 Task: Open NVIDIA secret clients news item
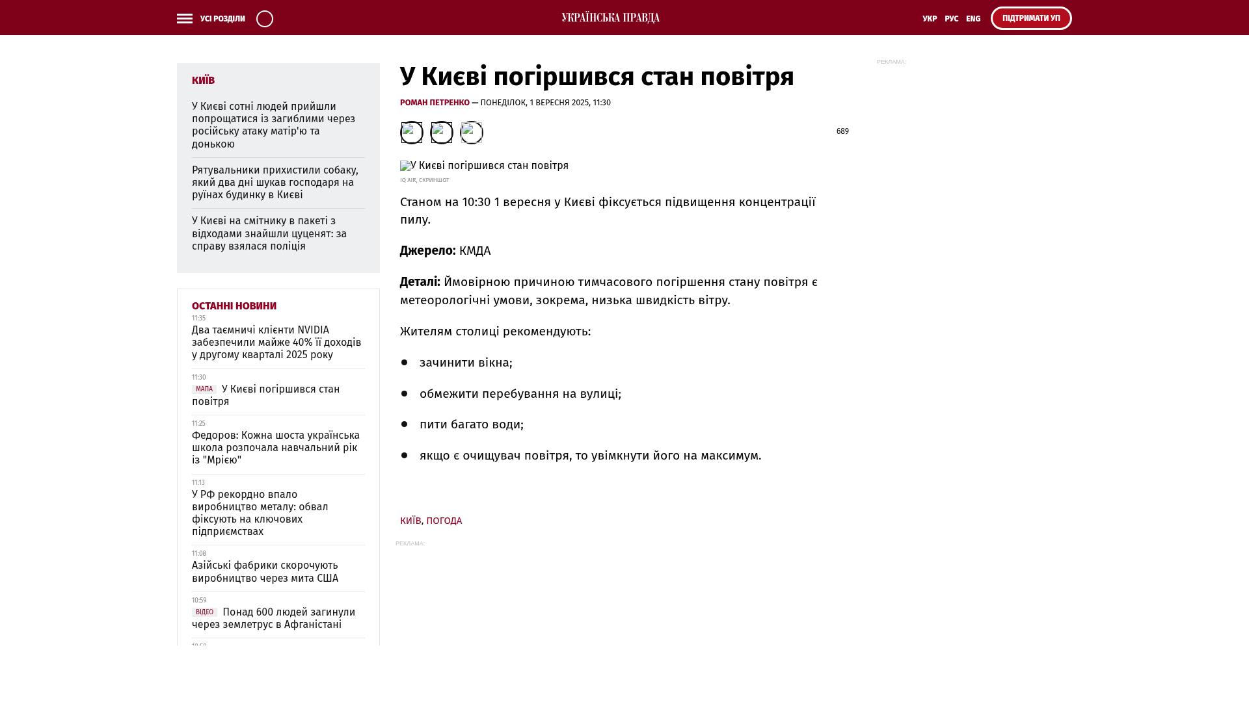coord(276,343)
